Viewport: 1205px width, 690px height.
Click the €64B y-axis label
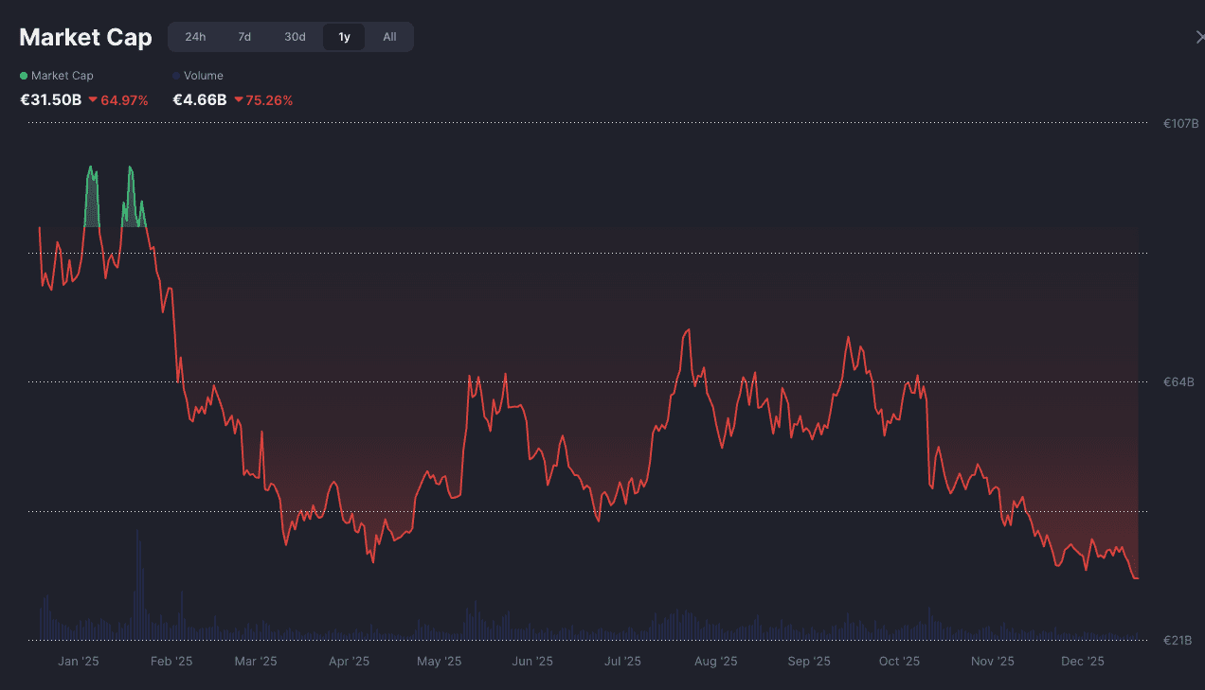click(1178, 381)
